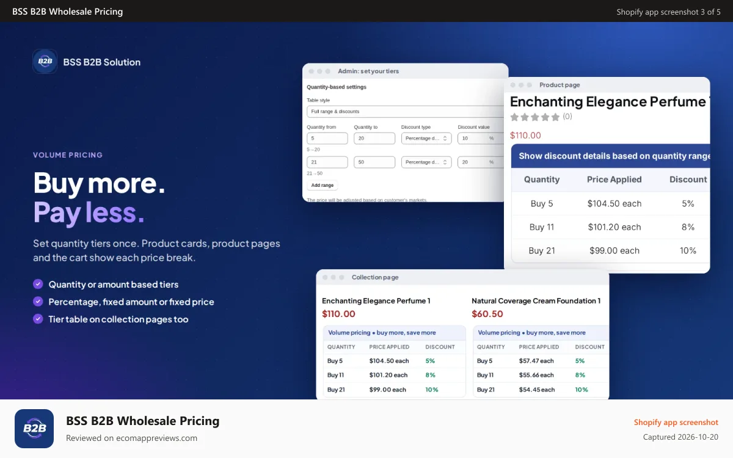Click the Reviewed on ecomappreviews.com text

tap(131, 438)
